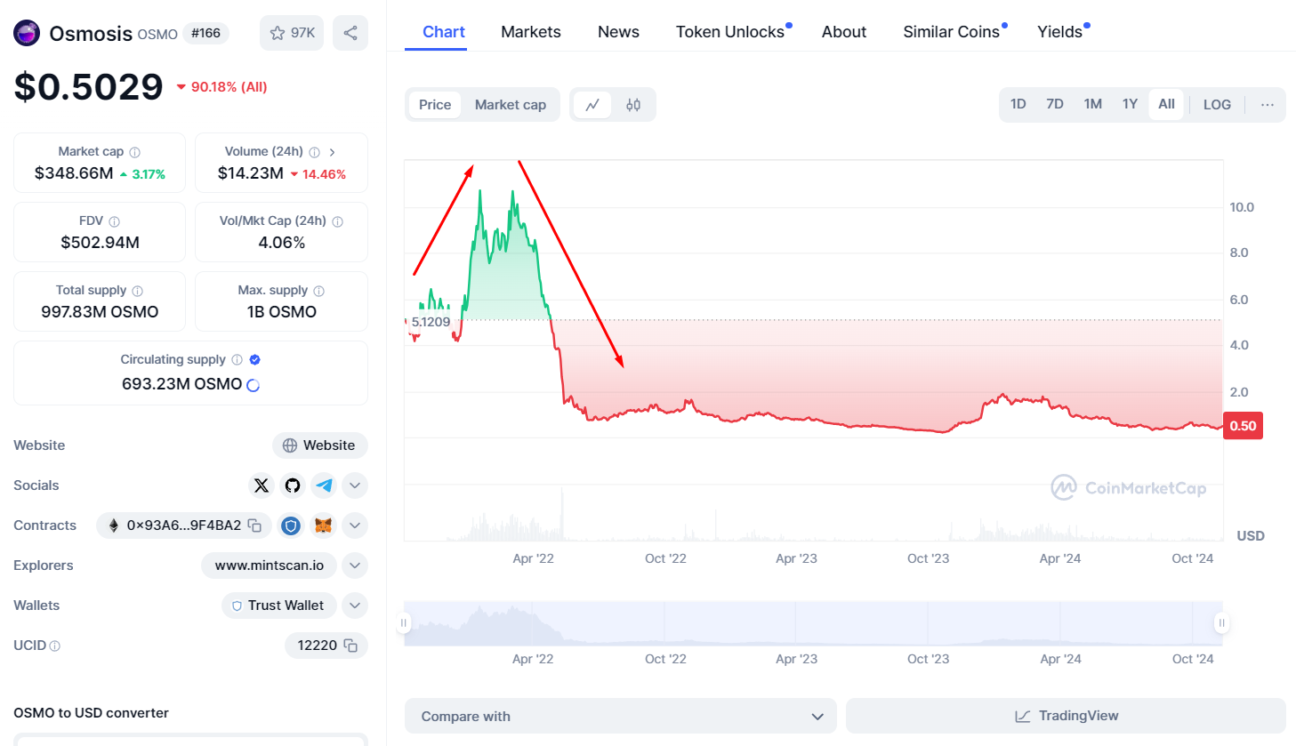Set chart range to All
This screenshot has height=746, width=1296.
(1166, 104)
